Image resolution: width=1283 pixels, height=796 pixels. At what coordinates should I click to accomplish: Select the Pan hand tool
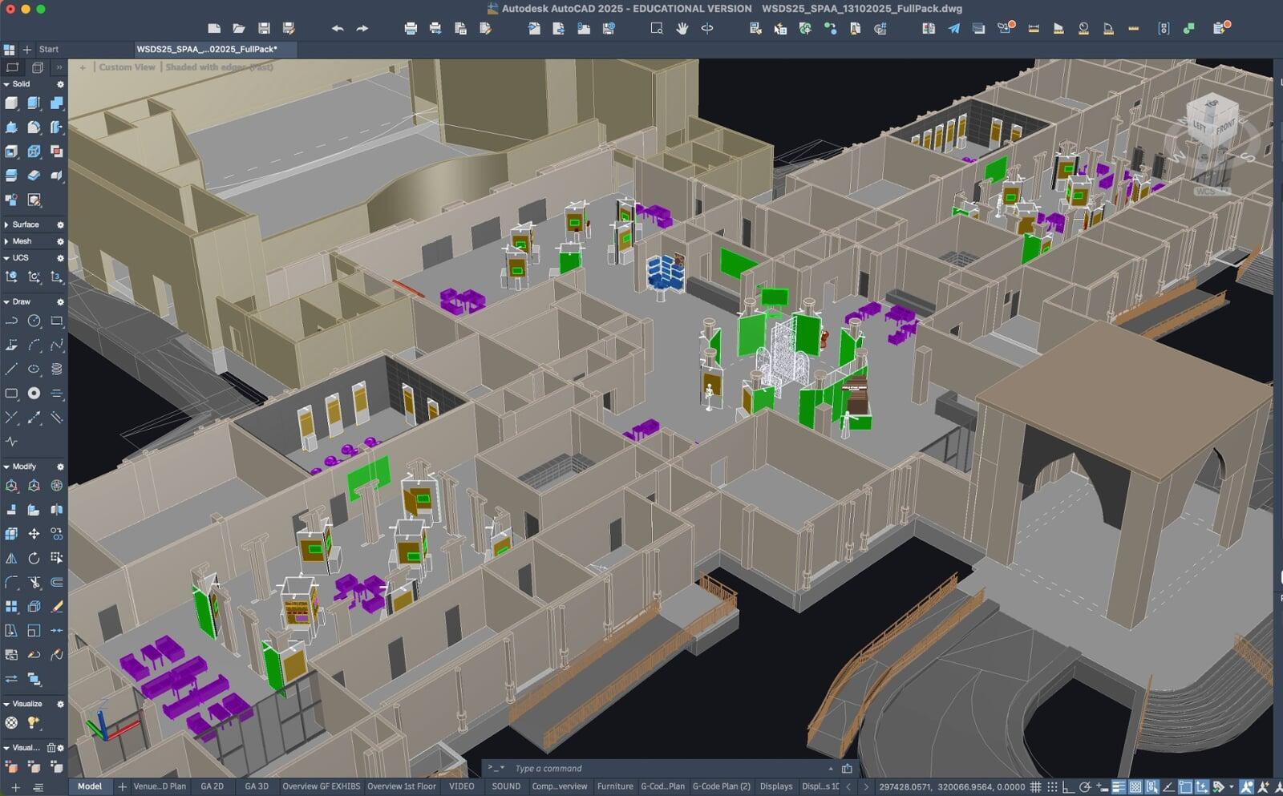coord(682,28)
